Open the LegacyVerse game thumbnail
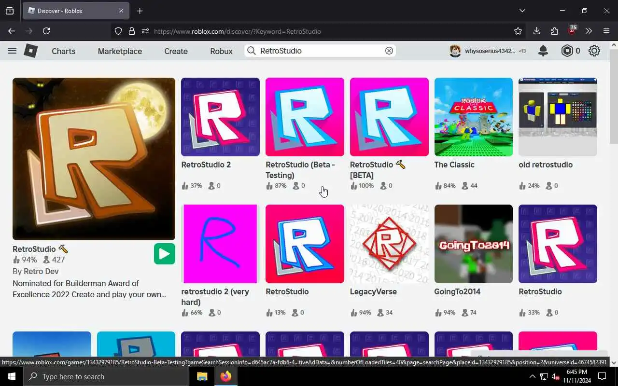This screenshot has width=618, height=386. [389, 244]
